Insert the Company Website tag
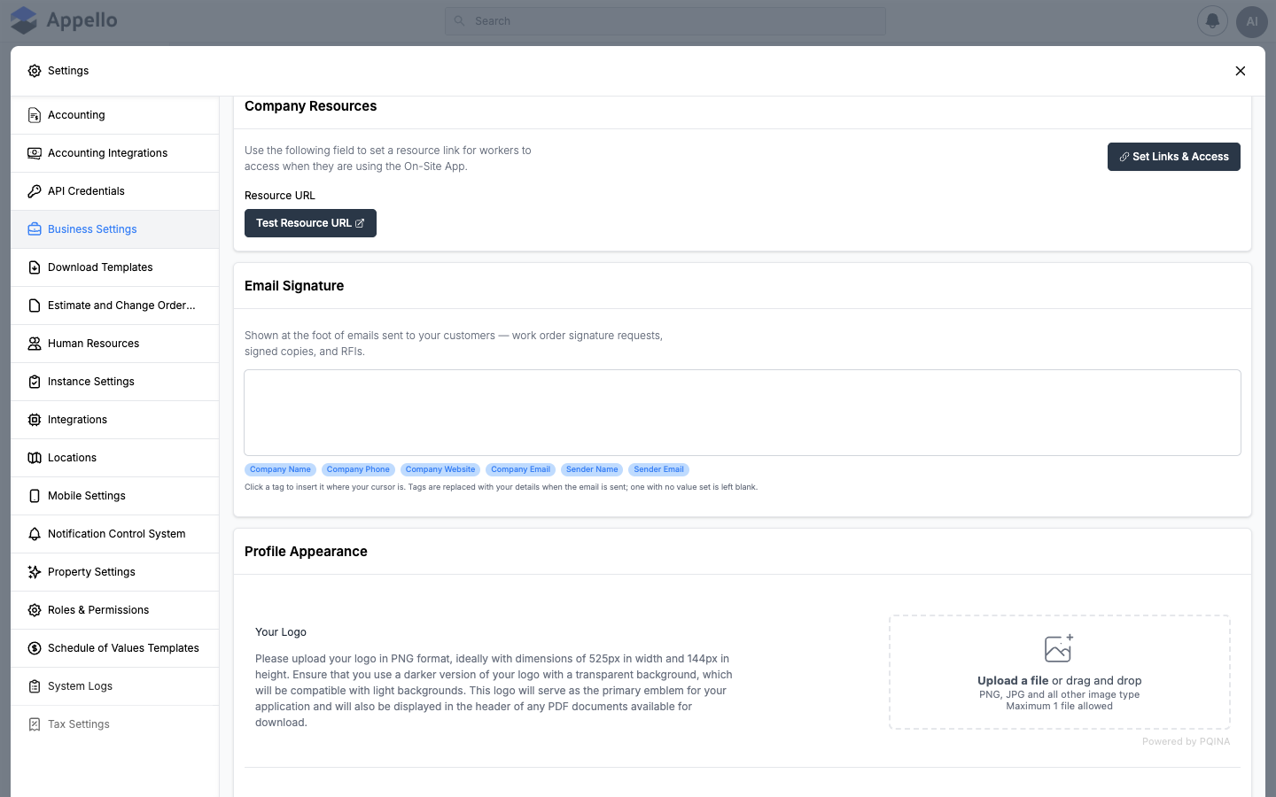Image resolution: width=1276 pixels, height=797 pixels. coord(440,469)
